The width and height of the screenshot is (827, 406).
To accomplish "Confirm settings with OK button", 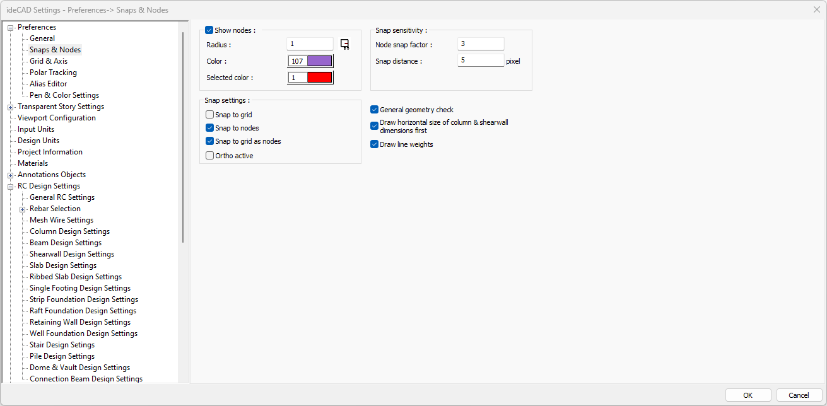I will 748,395.
